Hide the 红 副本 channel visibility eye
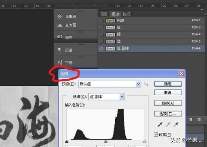This screenshot has height=147, width=207. click(x=101, y=49)
